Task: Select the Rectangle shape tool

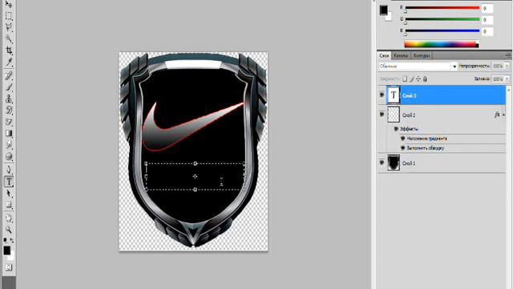Action: point(9,206)
